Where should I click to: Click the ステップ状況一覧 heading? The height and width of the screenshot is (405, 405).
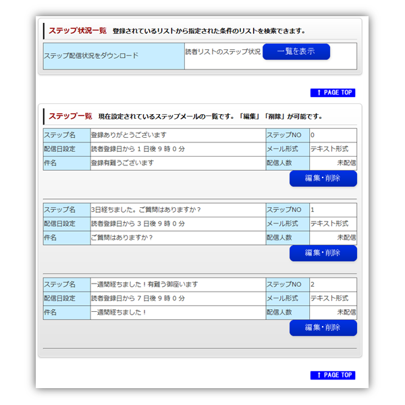(78, 31)
